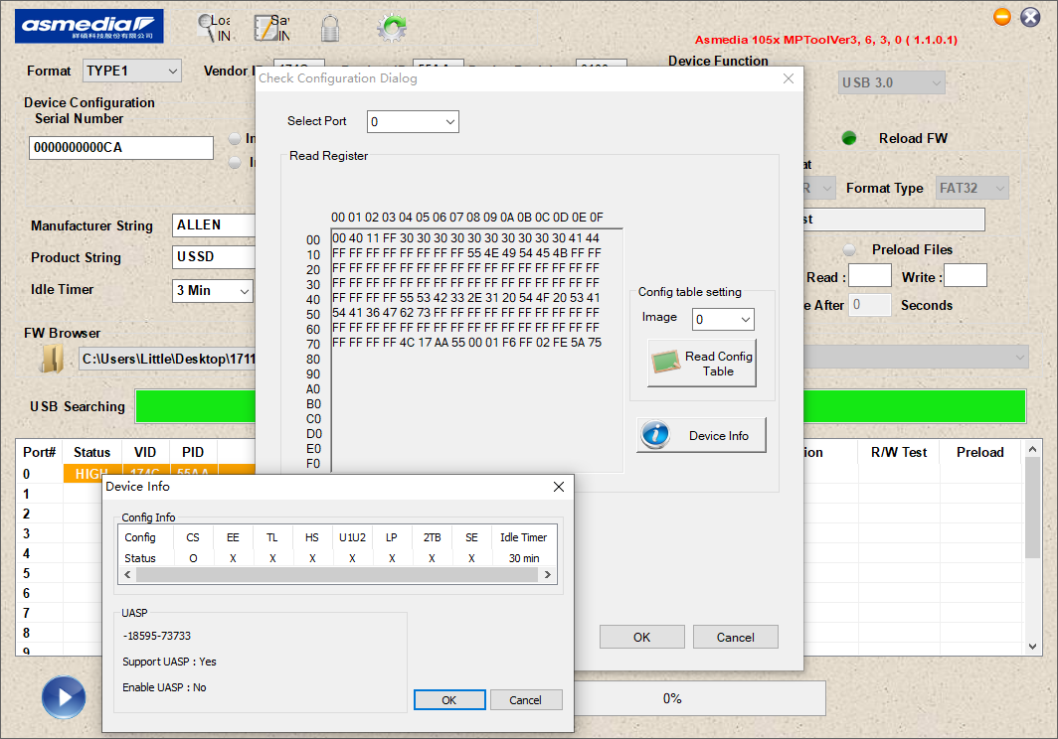Toggle the Reload FW green indicator

click(849, 138)
